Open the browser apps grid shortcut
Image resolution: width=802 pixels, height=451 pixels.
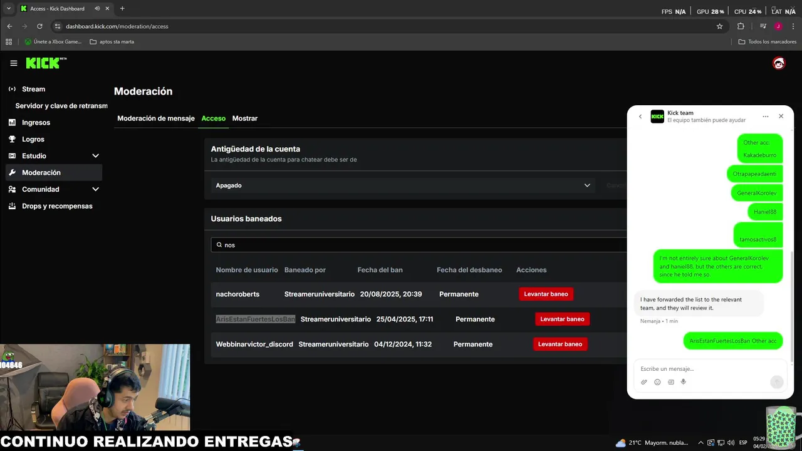point(9,42)
